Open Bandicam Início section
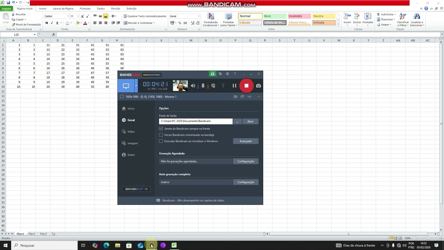Viewport: 444px width, 250px height. click(x=128, y=109)
